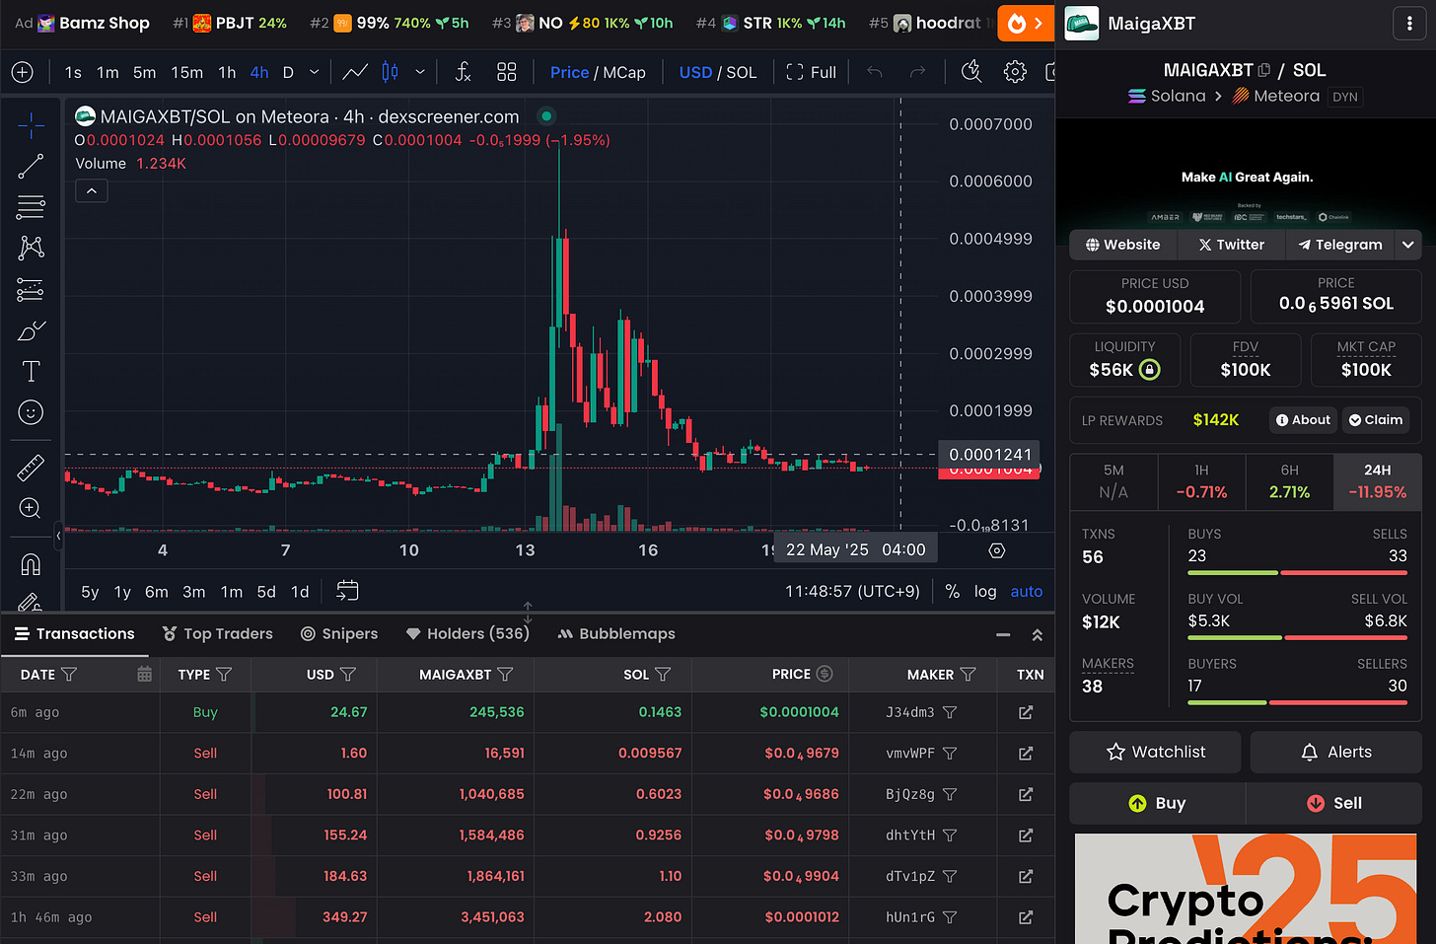
Task: Select the 24H stats tab
Action: 1377,481
